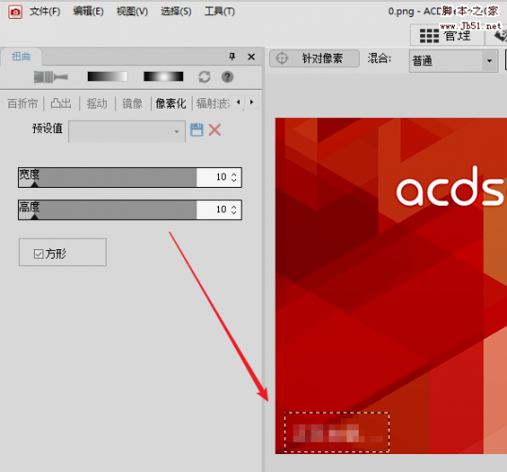Screen dimensions: 507x472
Task: Choose the radial gradient tool
Action: click(x=163, y=76)
